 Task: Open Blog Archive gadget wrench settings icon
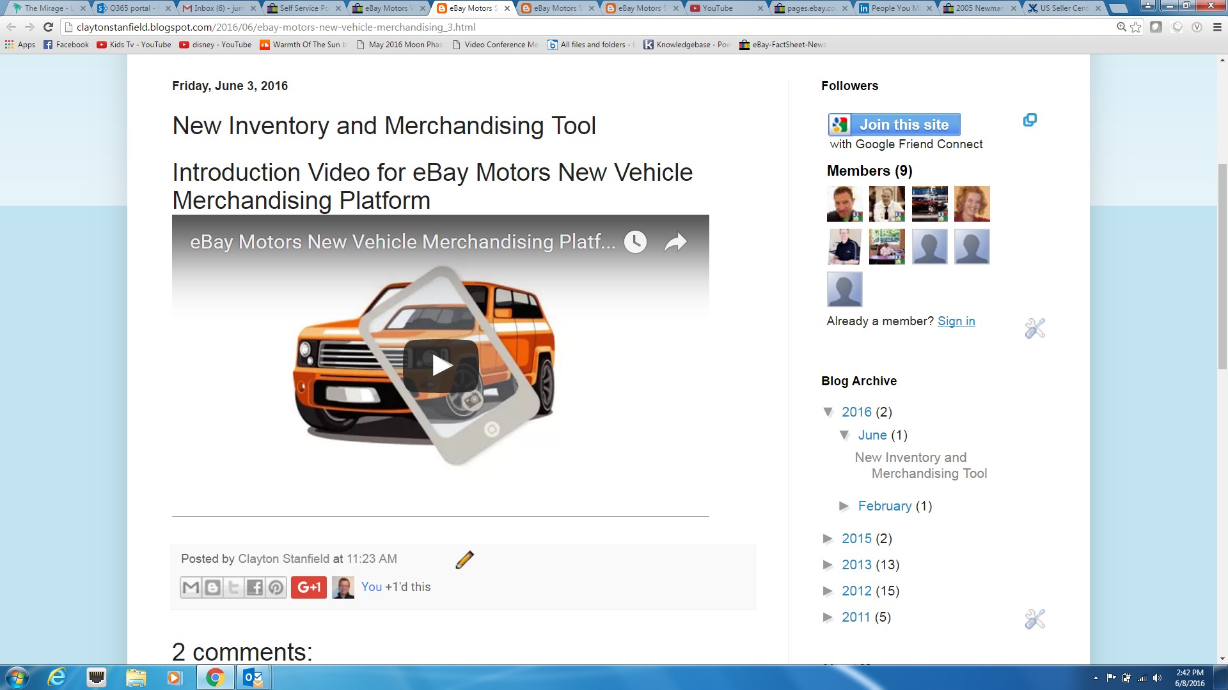coord(1035,618)
